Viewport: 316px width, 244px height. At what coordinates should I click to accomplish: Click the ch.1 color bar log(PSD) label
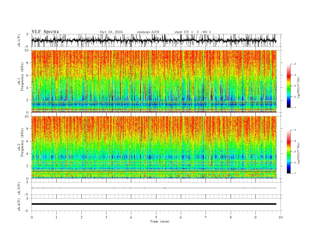(x=299, y=87)
